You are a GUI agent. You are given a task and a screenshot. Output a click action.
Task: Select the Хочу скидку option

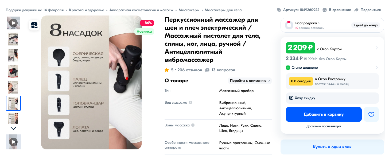point(332,98)
